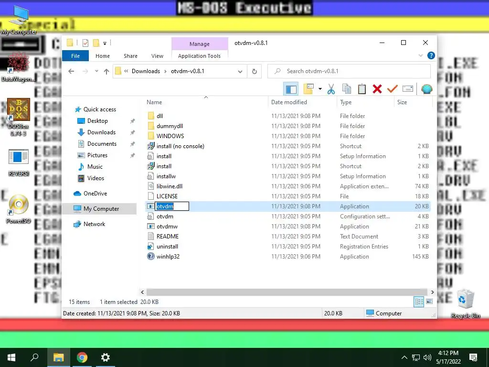This screenshot has height=367, width=489.
Task: Open Customize Quick Access Toolbar dropdown
Action: pyautogui.click(x=105, y=43)
